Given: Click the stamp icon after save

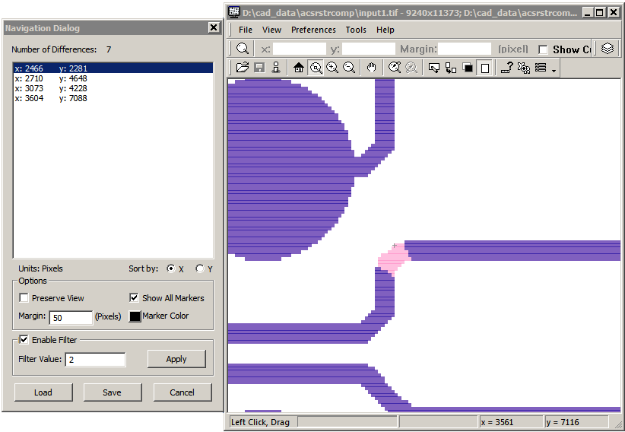Looking at the screenshot, I should [x=276, y=68].
